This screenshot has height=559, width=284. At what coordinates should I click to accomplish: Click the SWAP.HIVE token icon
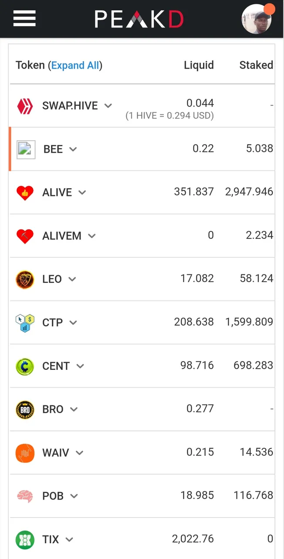25,106
